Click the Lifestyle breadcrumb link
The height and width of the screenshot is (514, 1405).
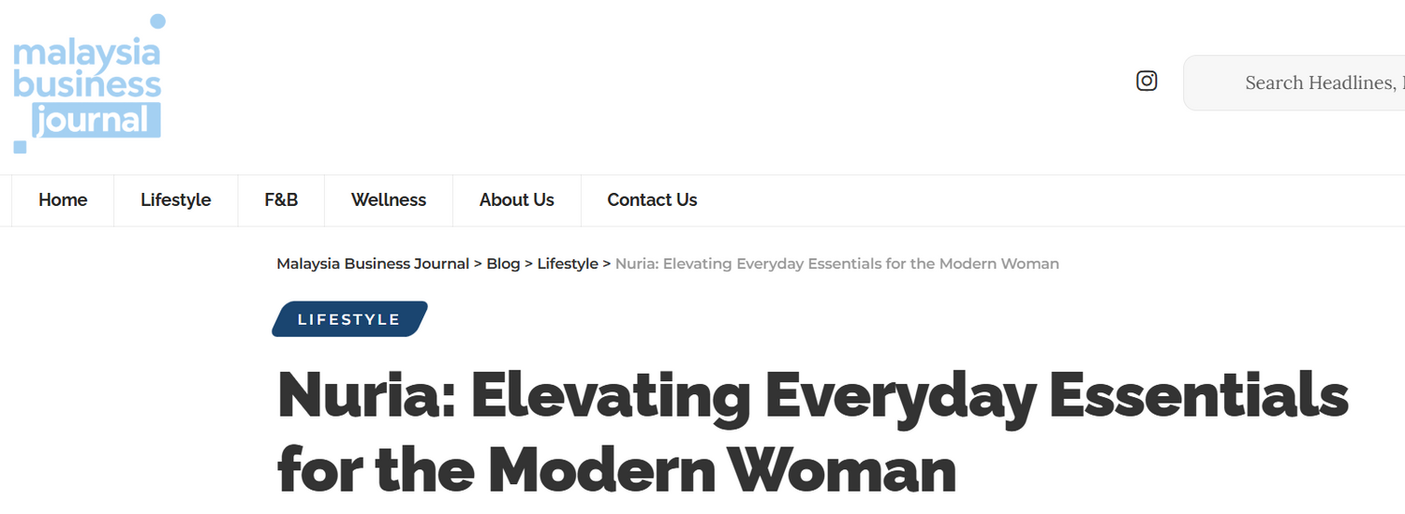pos(568,264)
